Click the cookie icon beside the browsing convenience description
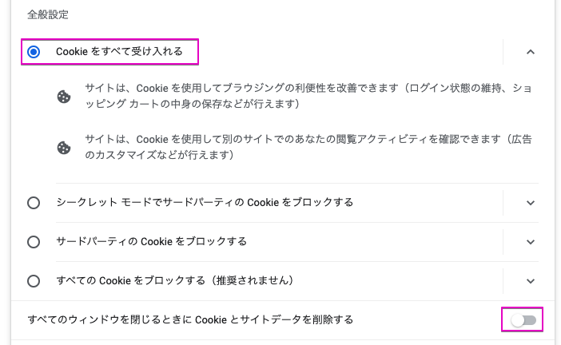561x345 pixels. (x=64, y=97)
